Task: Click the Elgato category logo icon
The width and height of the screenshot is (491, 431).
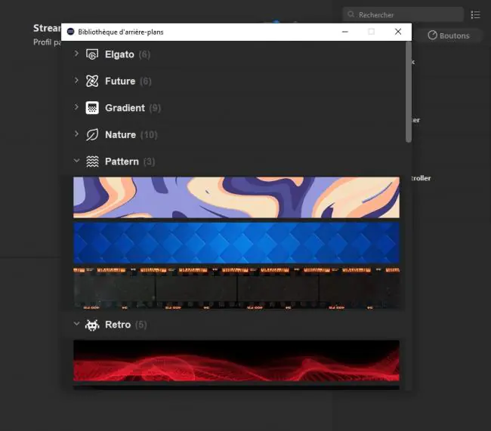Action: click(92, 54)
